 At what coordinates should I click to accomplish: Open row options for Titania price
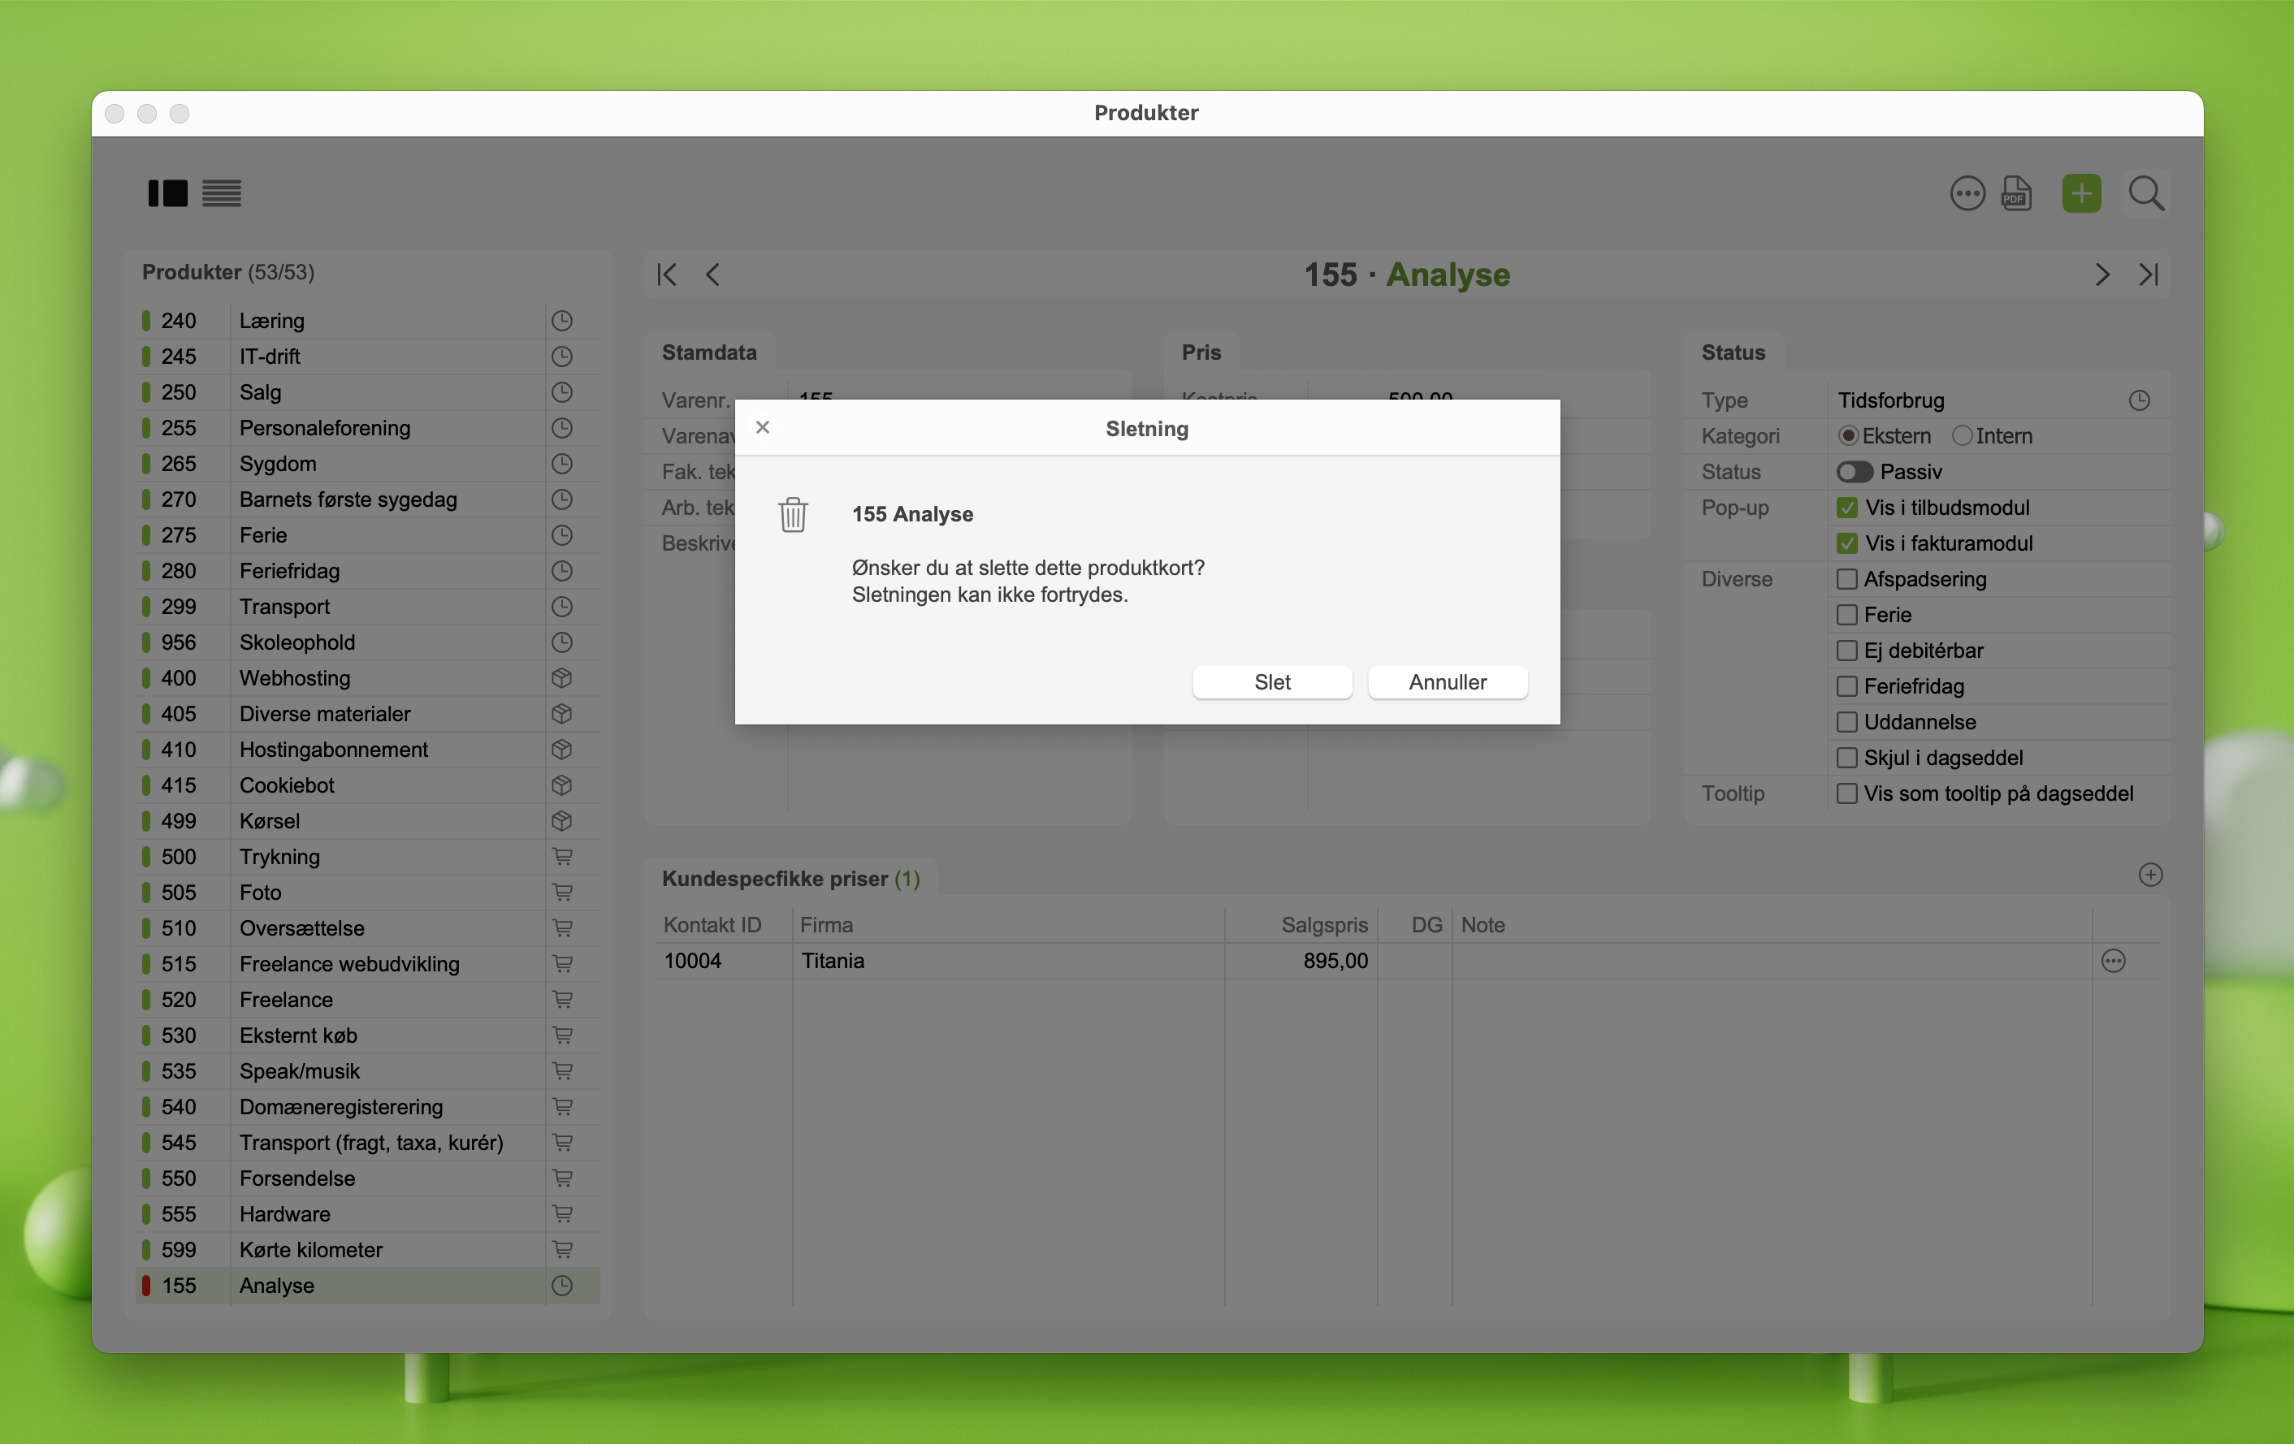point(2113,961)
